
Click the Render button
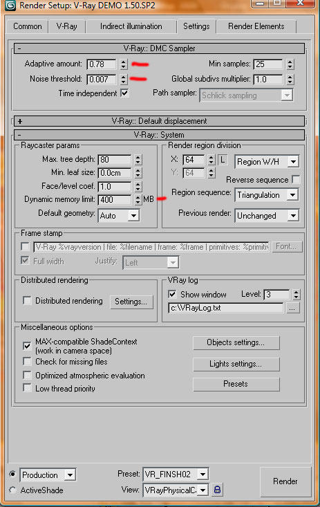285,481
